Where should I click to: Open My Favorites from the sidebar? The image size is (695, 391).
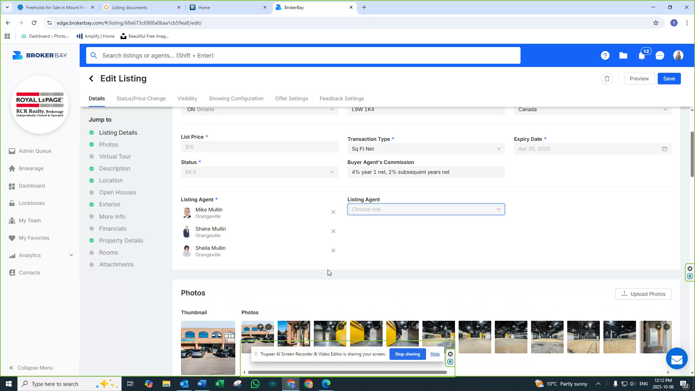(34, 238)
